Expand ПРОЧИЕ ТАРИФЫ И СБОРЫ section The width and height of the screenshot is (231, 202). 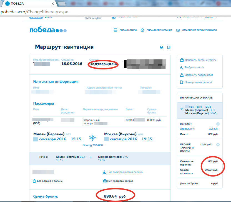pos(218,144)
